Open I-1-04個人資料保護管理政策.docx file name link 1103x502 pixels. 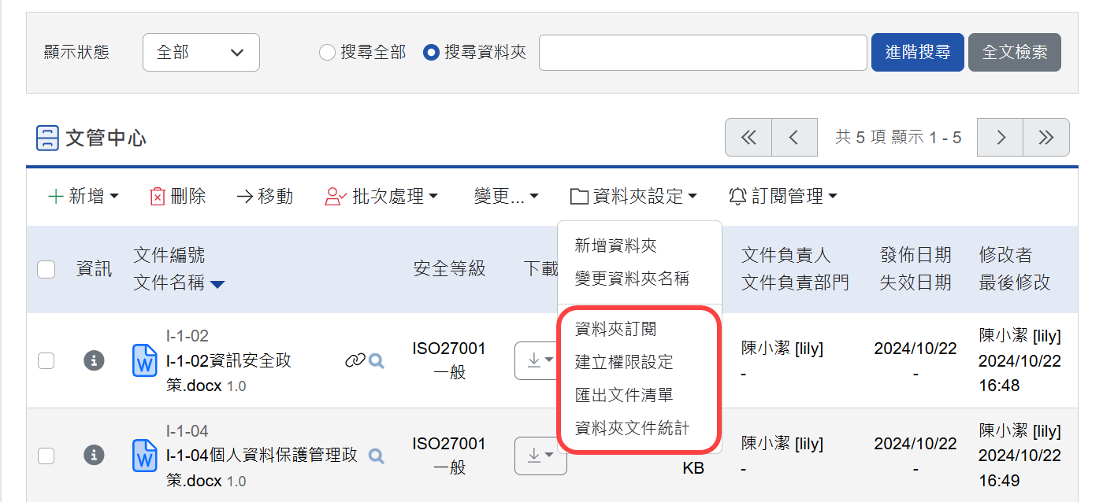(x=262, y=467)
